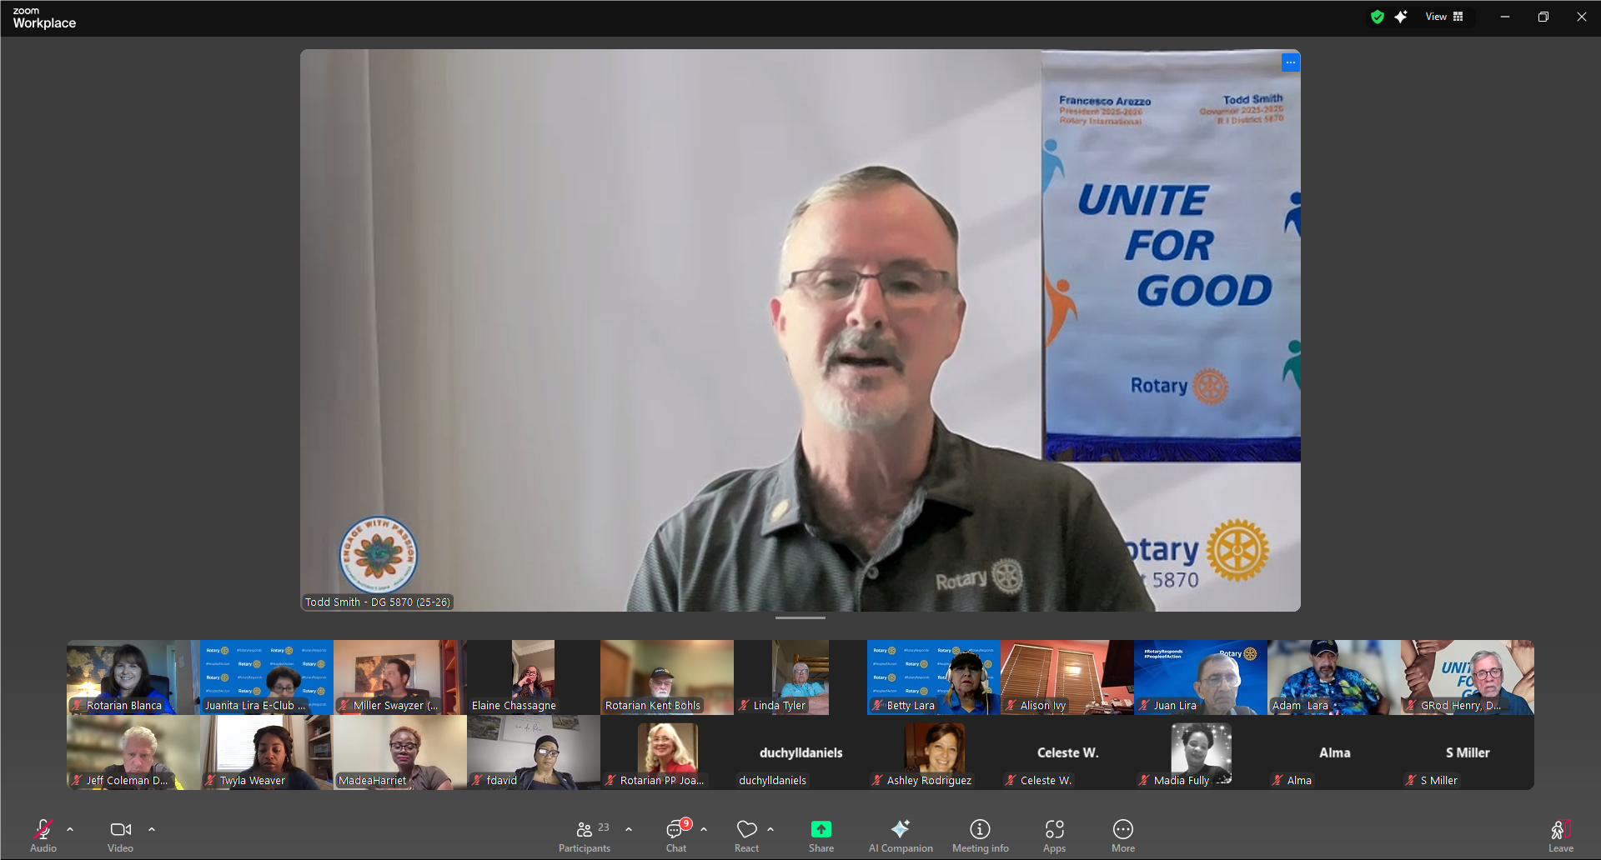
Task: Open the Apps menu
Action: [x=1055, y=836]
